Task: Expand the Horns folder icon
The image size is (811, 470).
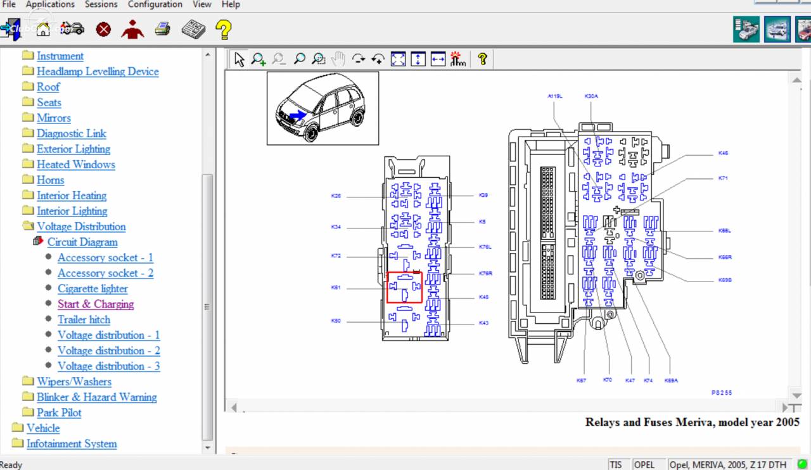Action: tap(28, 179)
